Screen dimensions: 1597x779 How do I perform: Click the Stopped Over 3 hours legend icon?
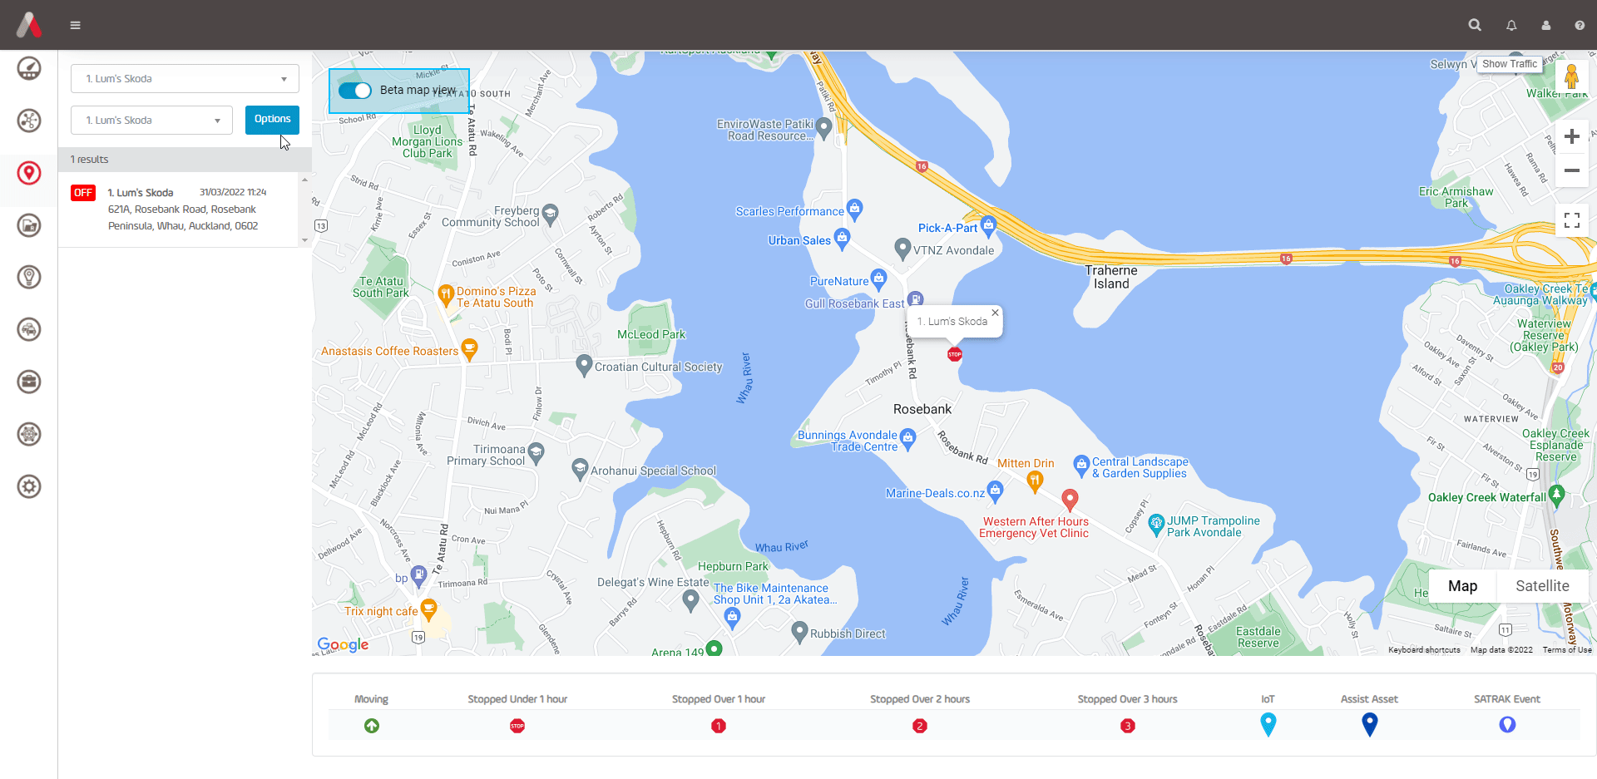coord(1128,726)
